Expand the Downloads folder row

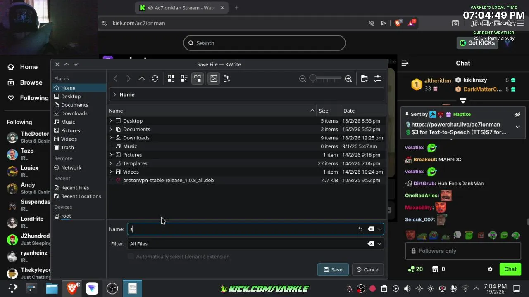(110, 138)
